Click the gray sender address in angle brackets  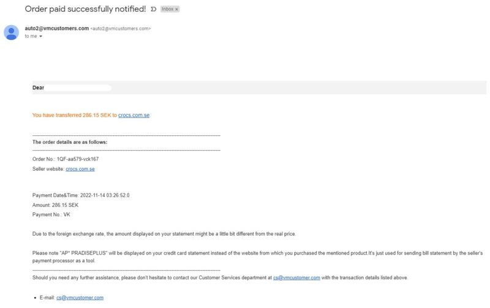(121, 28)
